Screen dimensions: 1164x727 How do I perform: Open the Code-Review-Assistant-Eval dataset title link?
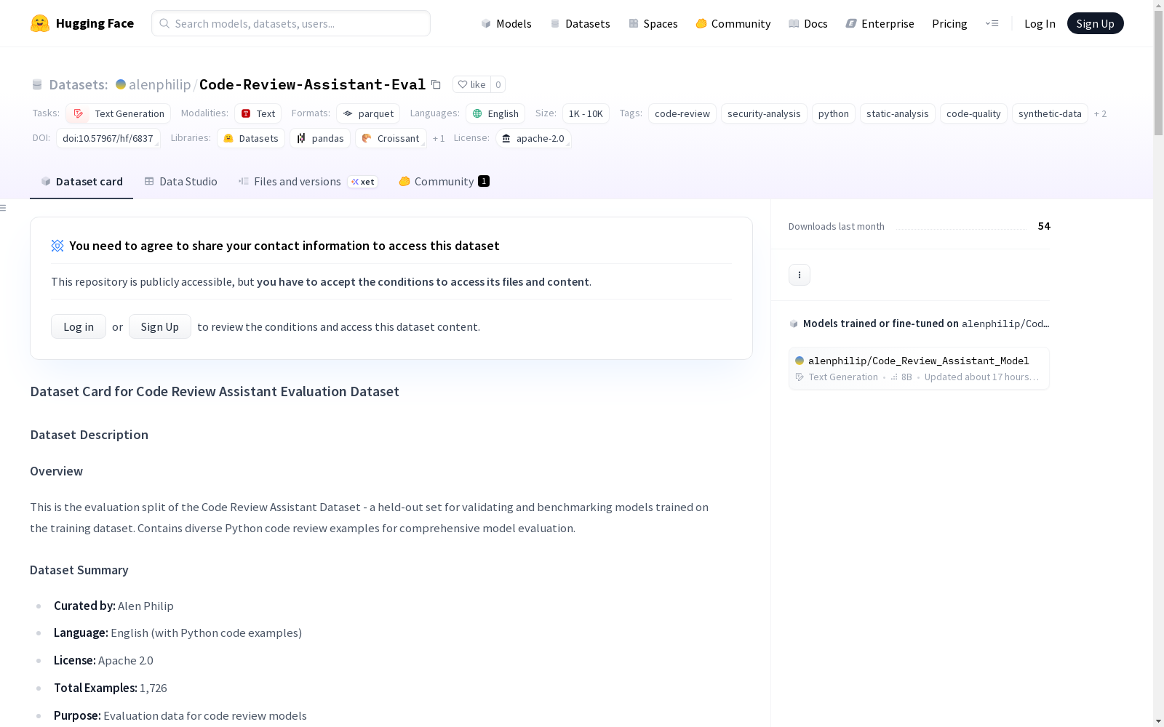pyautogui.click(x=312, y=84)
